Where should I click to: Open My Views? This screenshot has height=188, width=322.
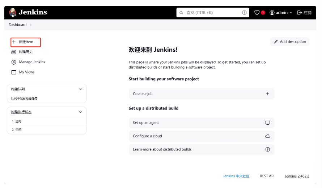click(x=27, y=72)
